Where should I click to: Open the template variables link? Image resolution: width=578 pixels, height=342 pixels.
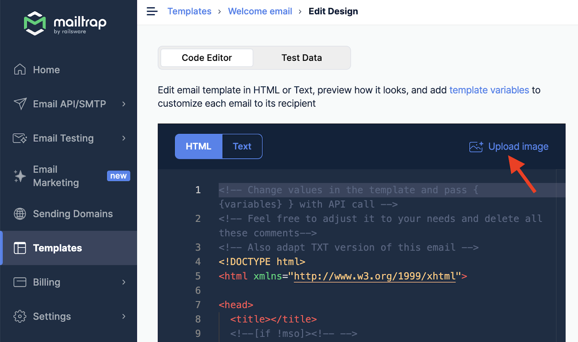(489, 90)
